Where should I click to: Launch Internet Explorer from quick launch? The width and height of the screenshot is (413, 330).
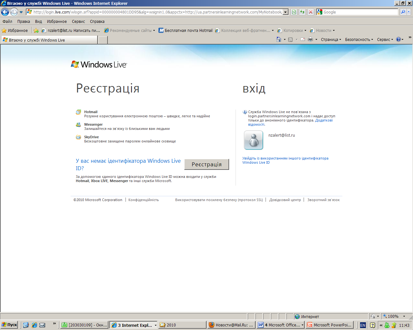[35, 325]
